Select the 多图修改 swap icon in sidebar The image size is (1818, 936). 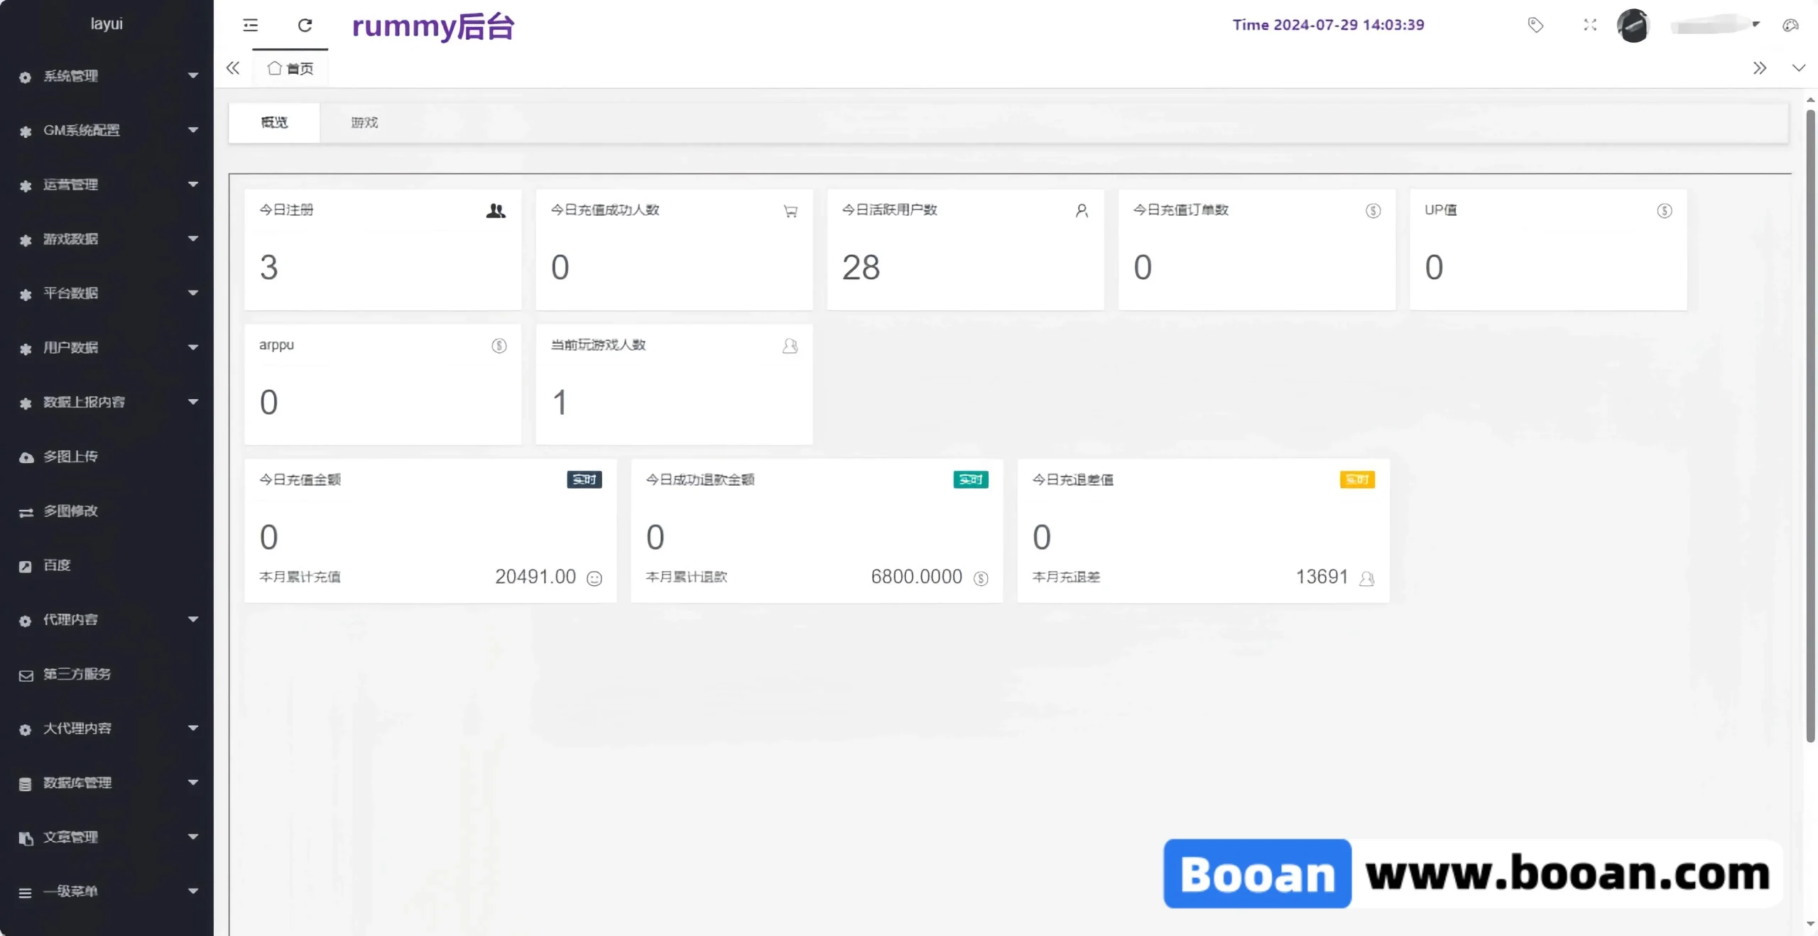click(26, 511)
